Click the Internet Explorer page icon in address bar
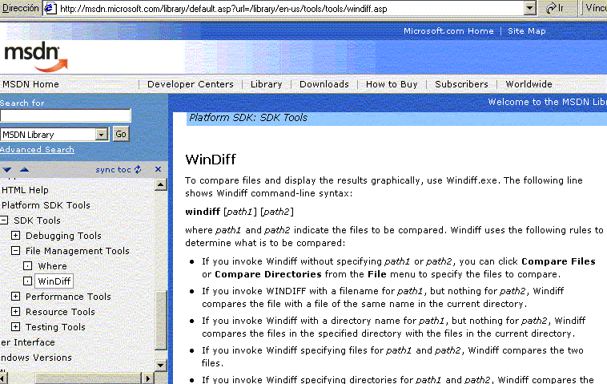Screen dimensions: 607x384 click(x=50, y=8)
